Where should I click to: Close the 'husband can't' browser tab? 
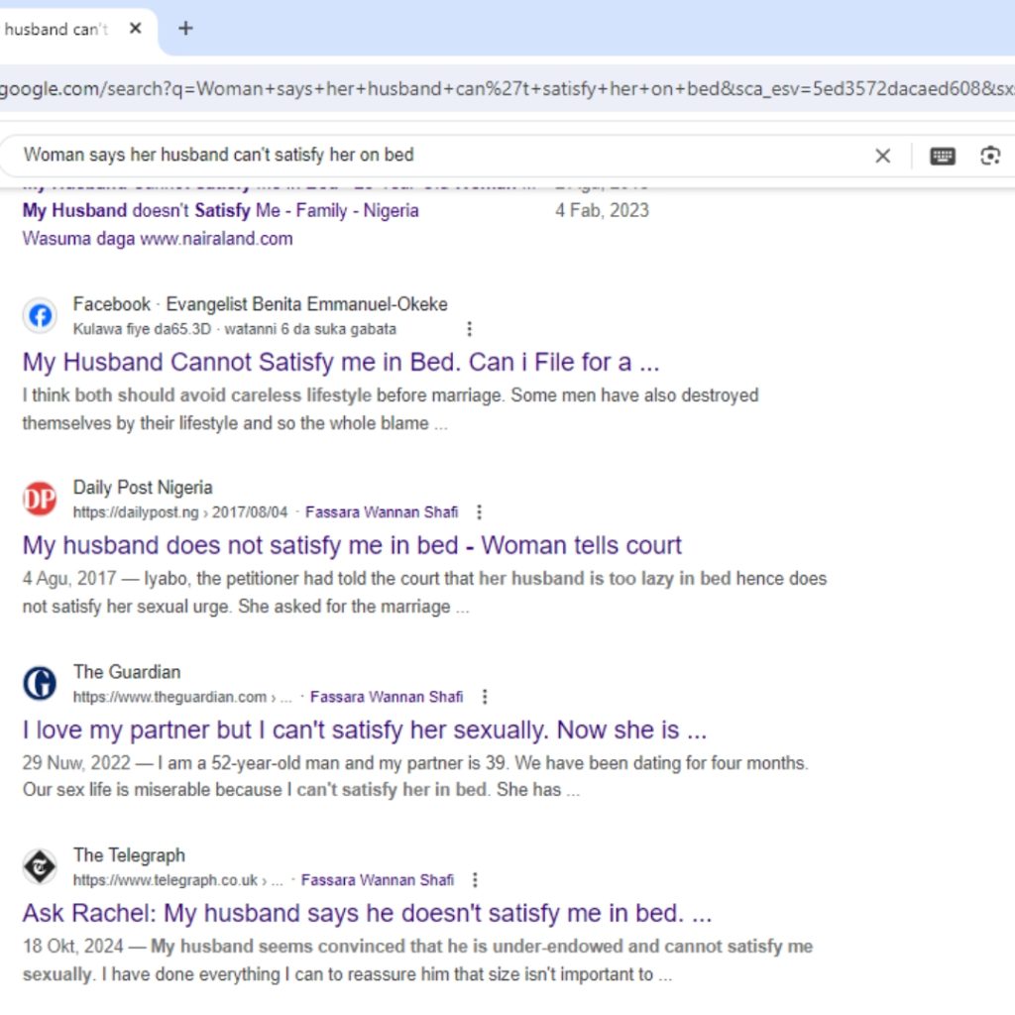[135, 29]
